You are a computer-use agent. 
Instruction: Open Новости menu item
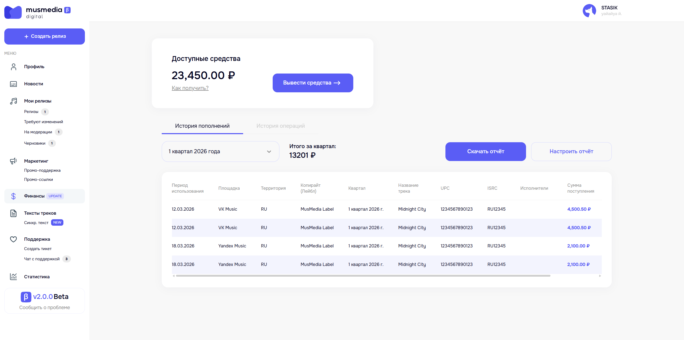(x=34, y=84)
